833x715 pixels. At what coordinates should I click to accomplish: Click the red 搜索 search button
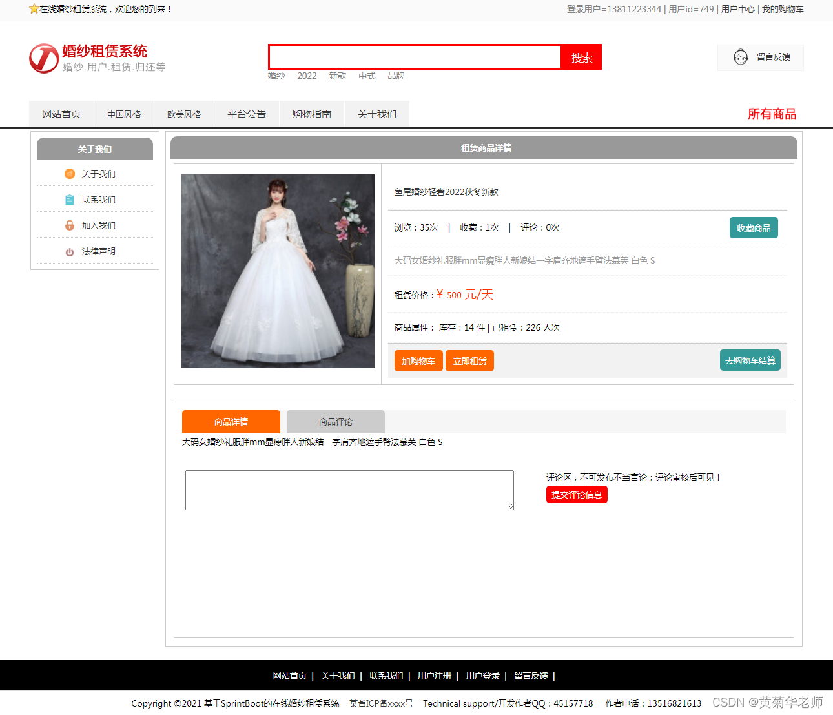[x=581, y=57]
